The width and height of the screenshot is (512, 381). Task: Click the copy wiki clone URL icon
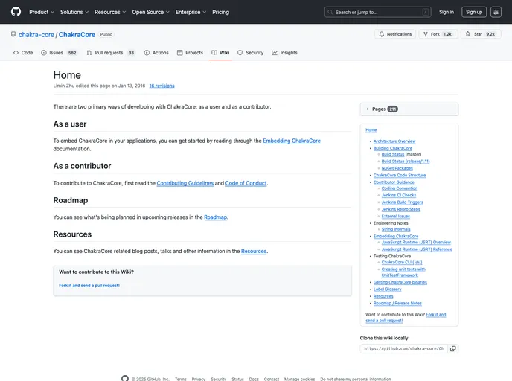[453, 349]
